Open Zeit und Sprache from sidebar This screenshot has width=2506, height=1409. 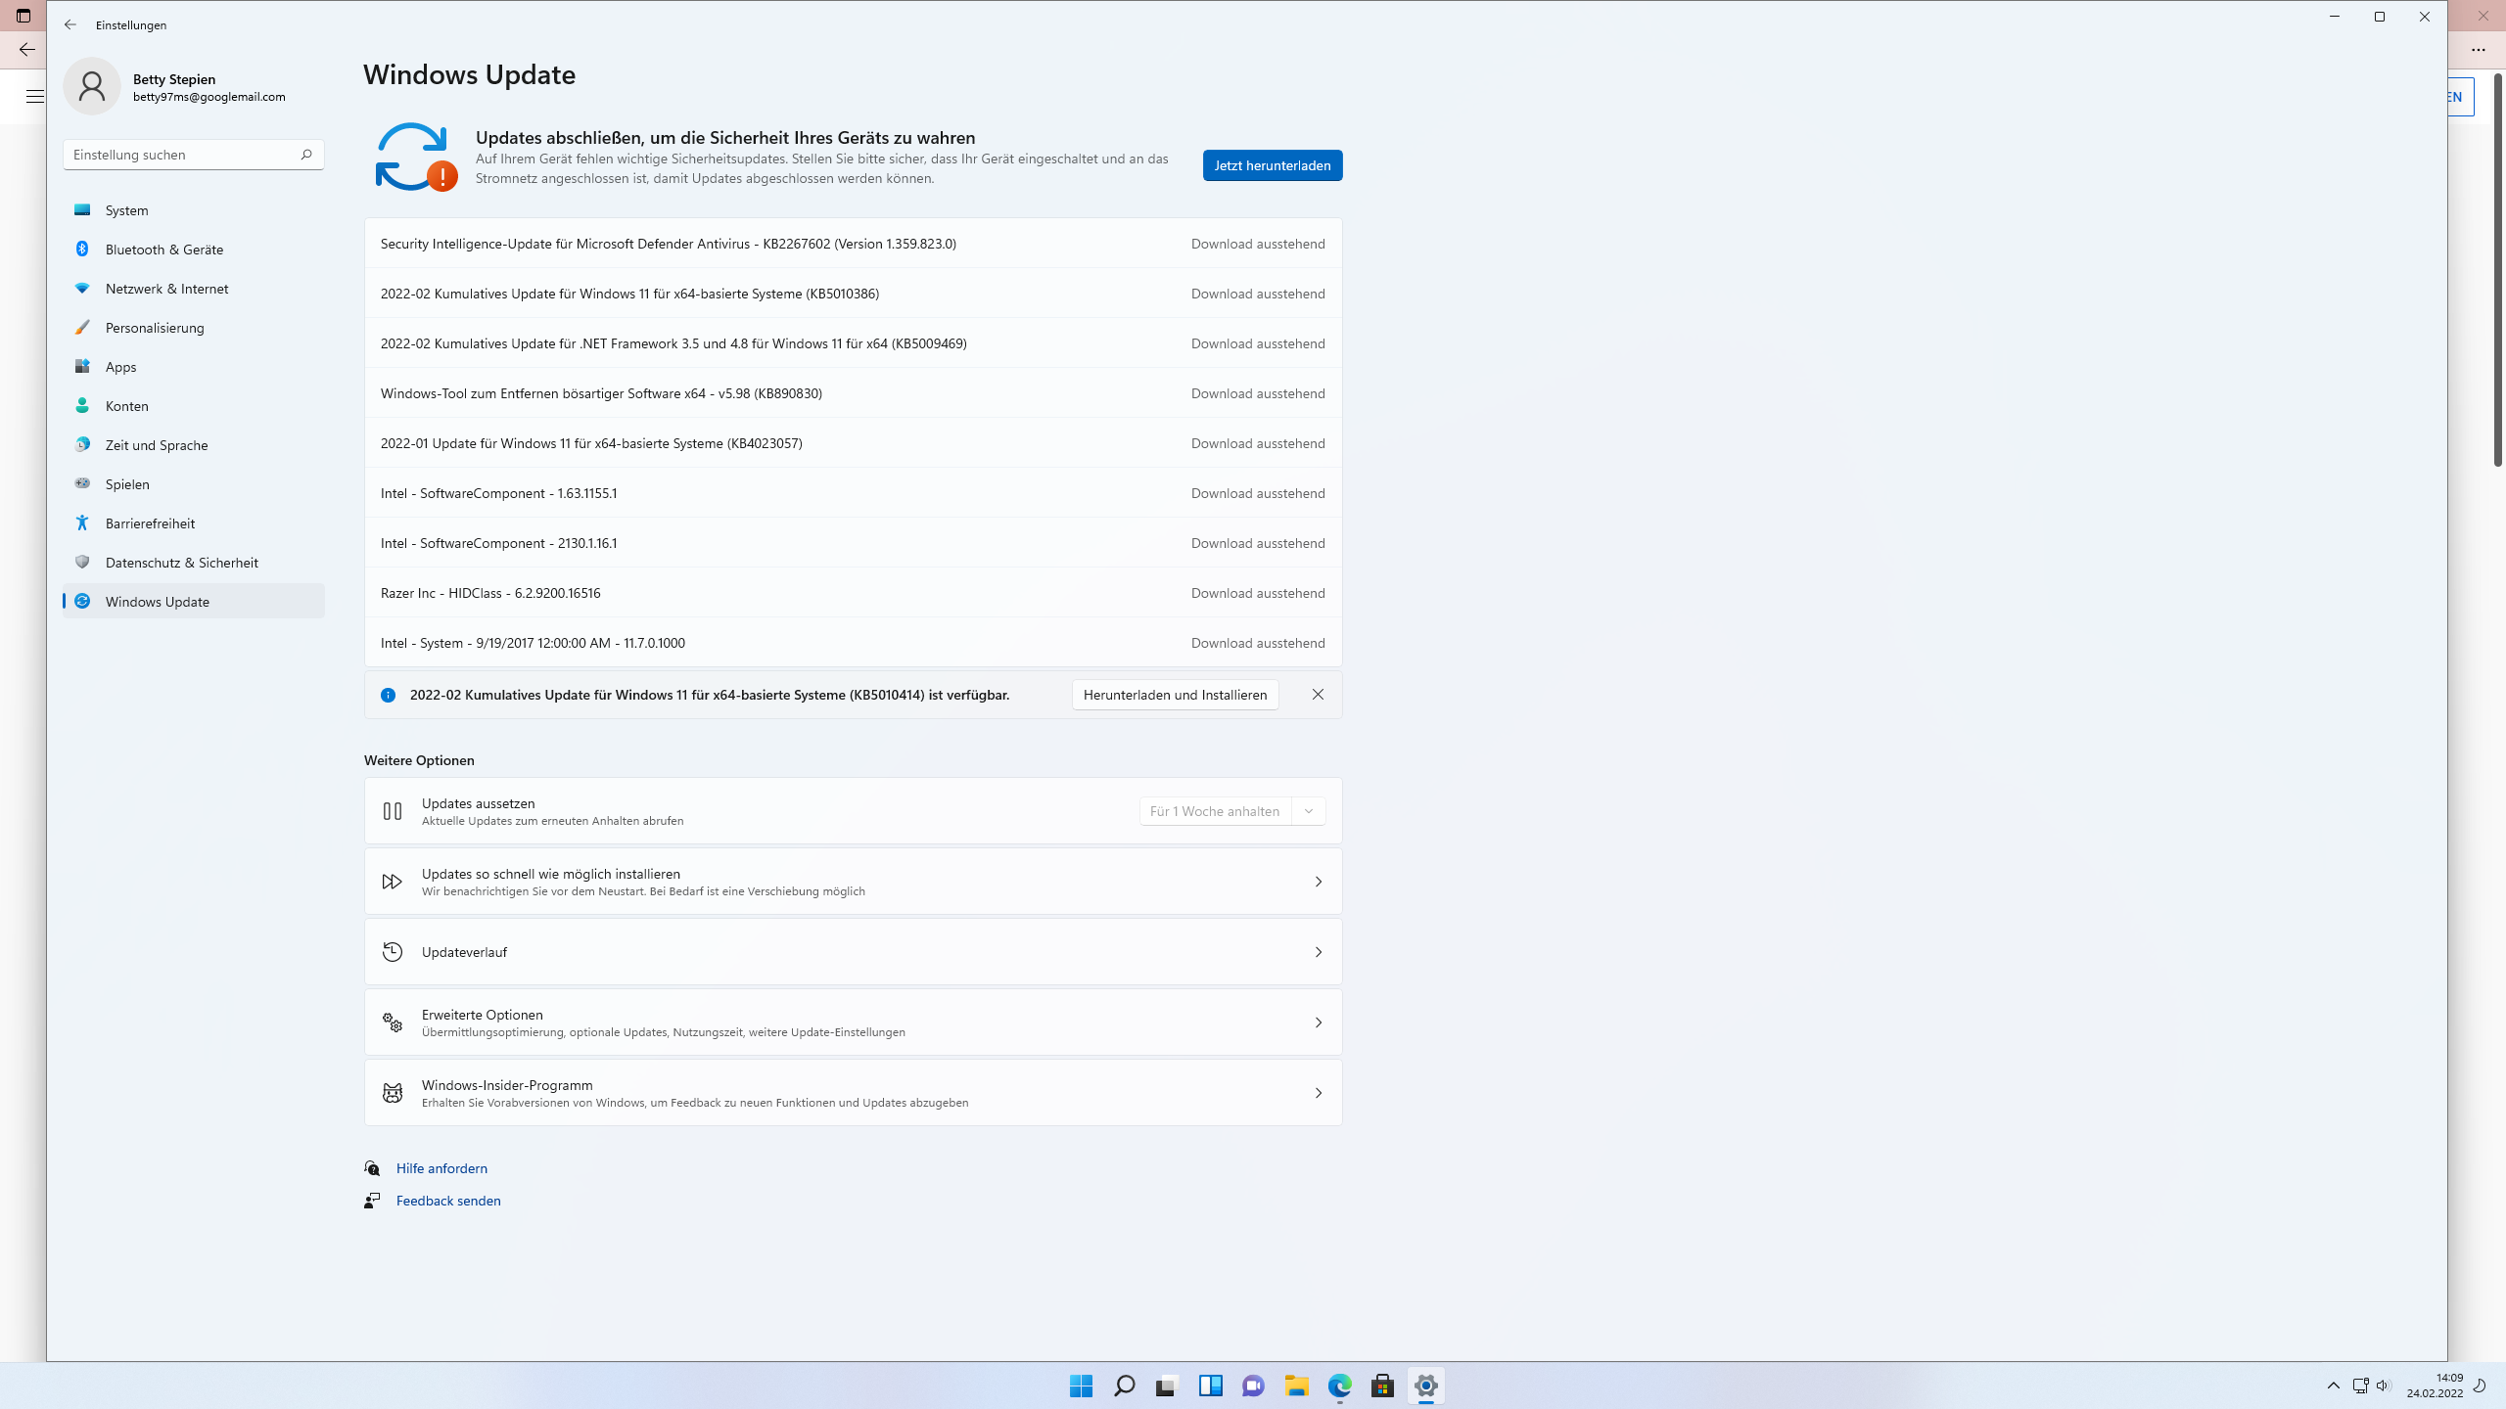coord(82,445)
